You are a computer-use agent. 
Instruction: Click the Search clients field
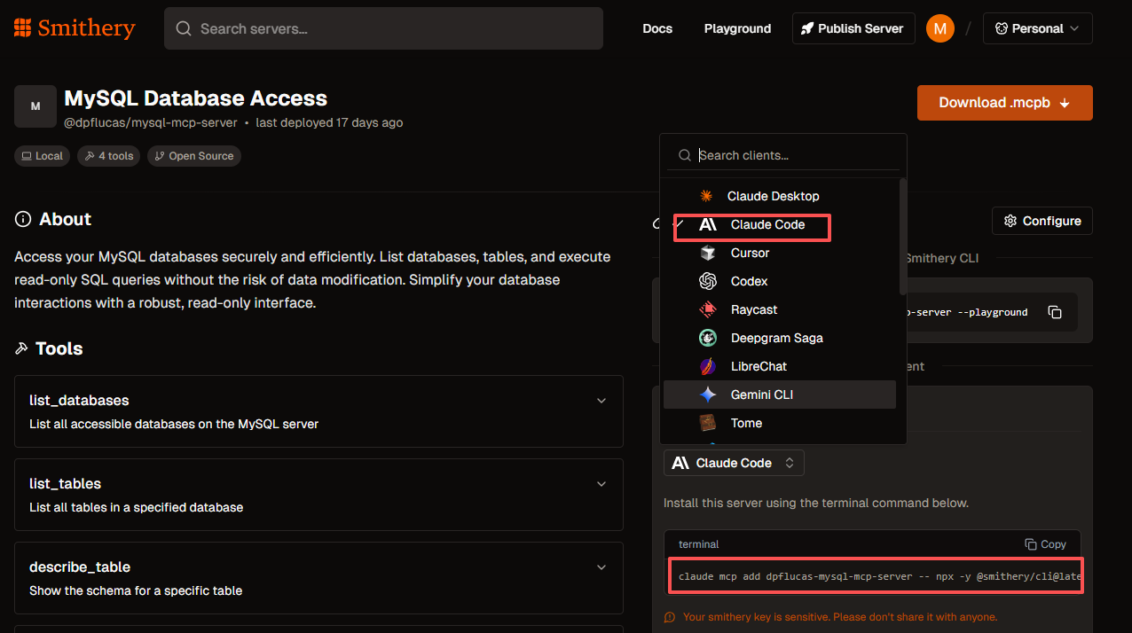click(x=783, y=155)
